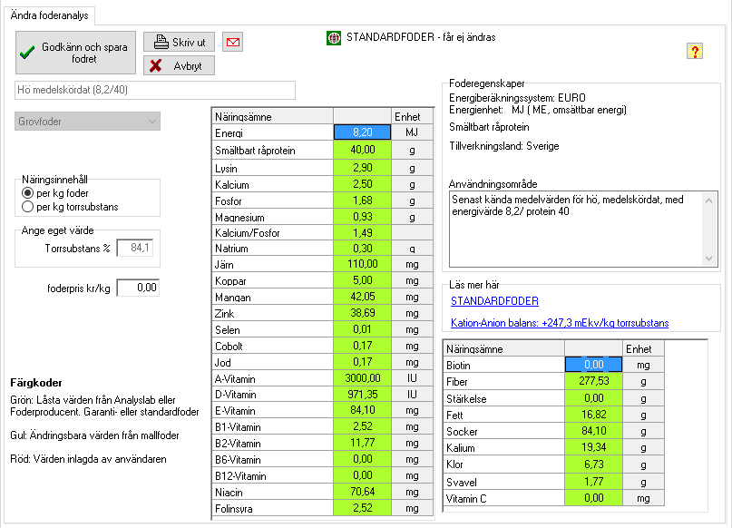Select the Koppar value 5,00
This screenshot has height=528, width=732.
point(362,280)
